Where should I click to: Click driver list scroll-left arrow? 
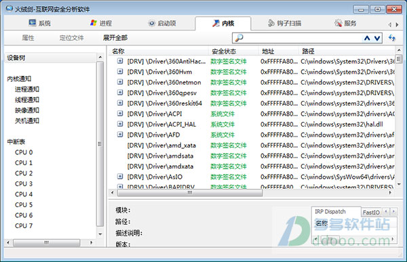coord(113,192)
